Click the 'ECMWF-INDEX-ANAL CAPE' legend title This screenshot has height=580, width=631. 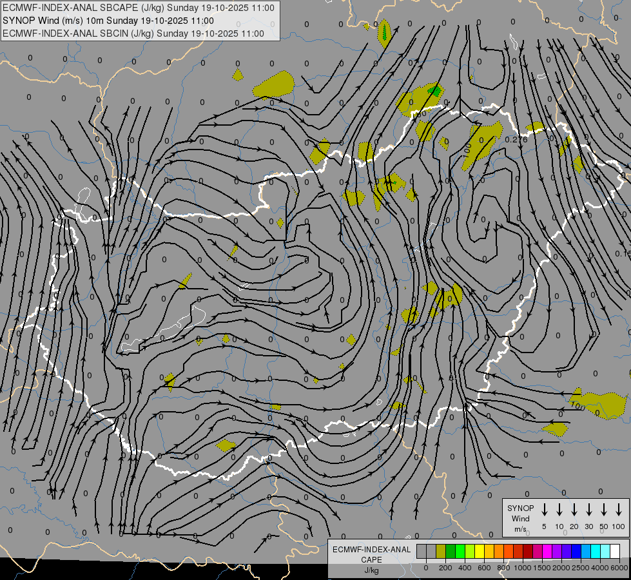371,554
